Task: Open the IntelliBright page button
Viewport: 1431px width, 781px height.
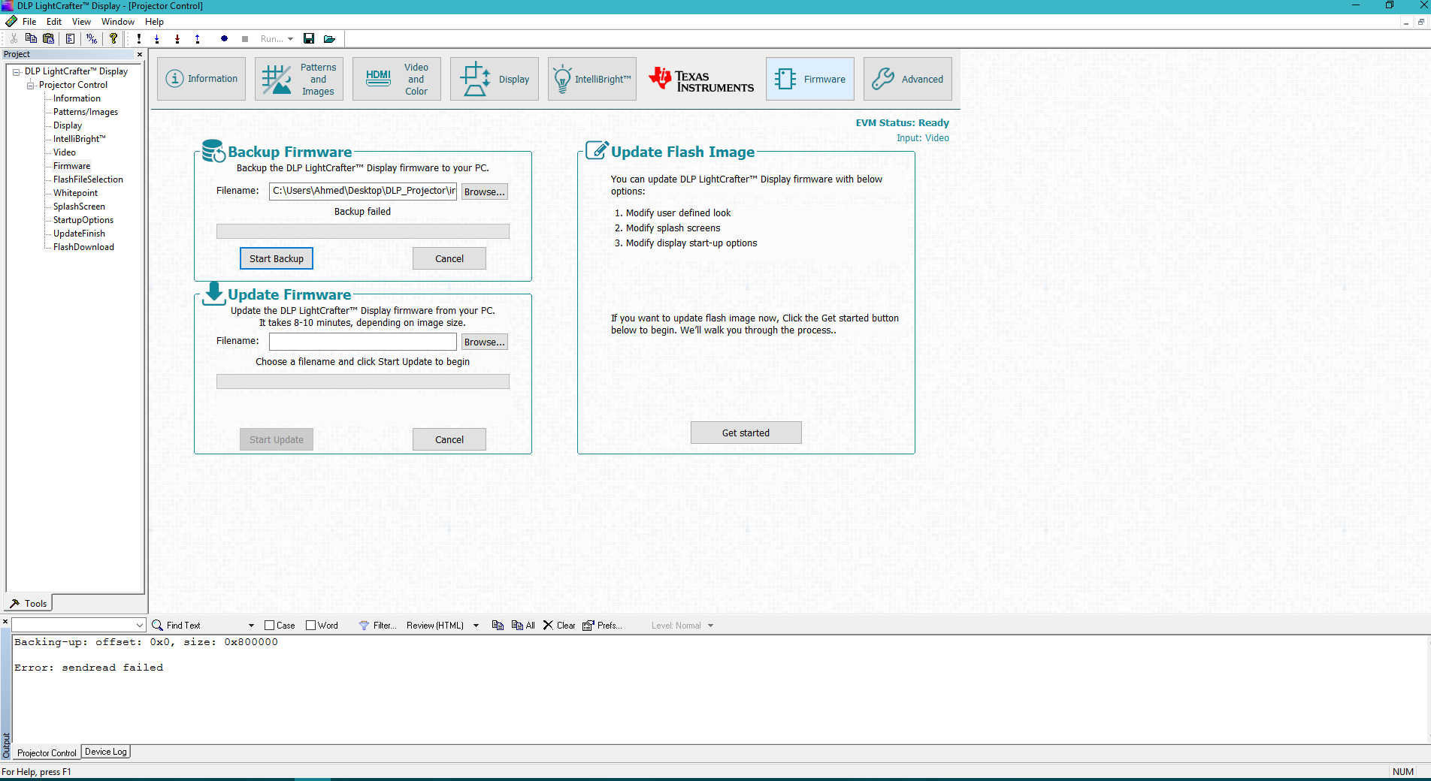Action: tap(592, 79)
